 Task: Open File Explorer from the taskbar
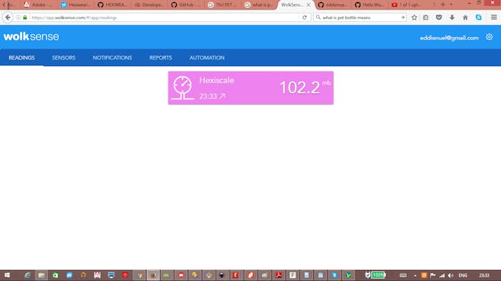[41, 275]
